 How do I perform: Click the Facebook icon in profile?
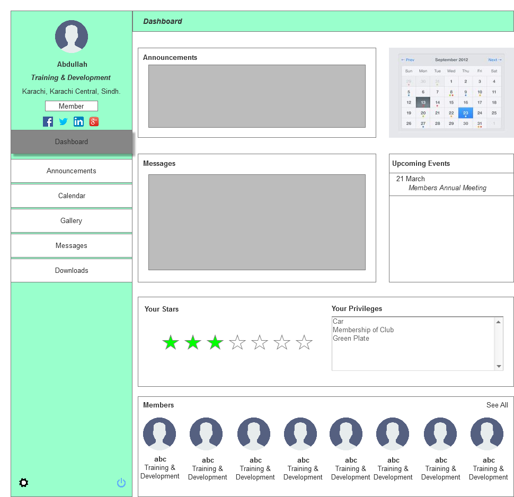point(48,122)
